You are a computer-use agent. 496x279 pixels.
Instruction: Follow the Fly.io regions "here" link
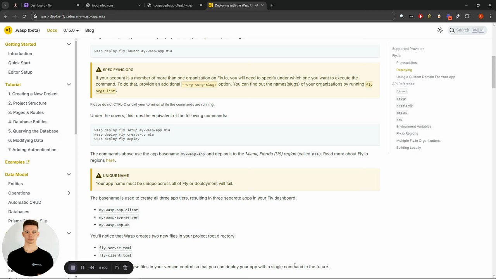click(110, 160)
